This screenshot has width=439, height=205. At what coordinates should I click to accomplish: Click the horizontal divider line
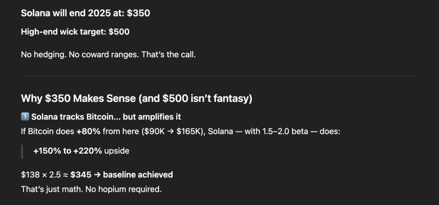[219, 76]
